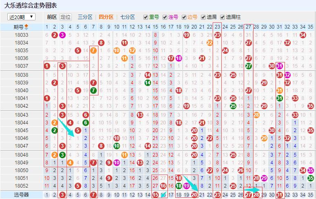Switch to 前区 tab
The width and height of the screenshot is (316, 199).
click(x=52, y=17)
